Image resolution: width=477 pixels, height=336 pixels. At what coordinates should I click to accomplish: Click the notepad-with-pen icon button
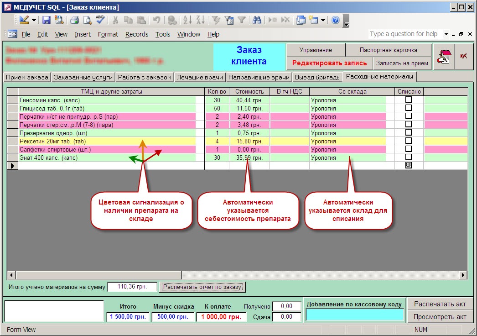pos(444,57)
